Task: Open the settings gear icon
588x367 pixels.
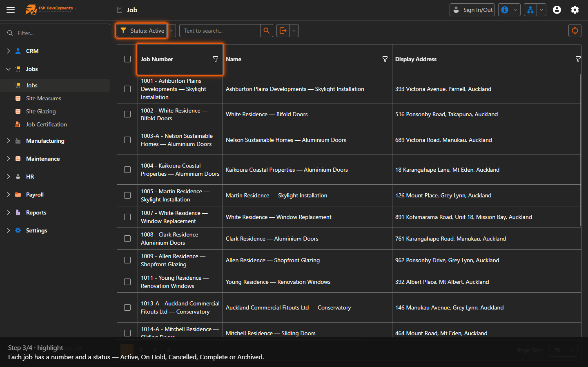Action: 575,10
